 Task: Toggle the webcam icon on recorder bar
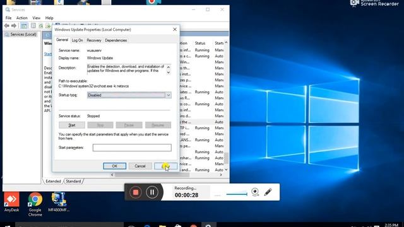pos(255,192)
